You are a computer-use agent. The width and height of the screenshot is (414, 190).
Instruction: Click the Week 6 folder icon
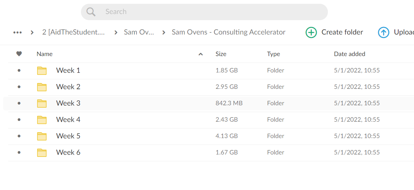42,153
